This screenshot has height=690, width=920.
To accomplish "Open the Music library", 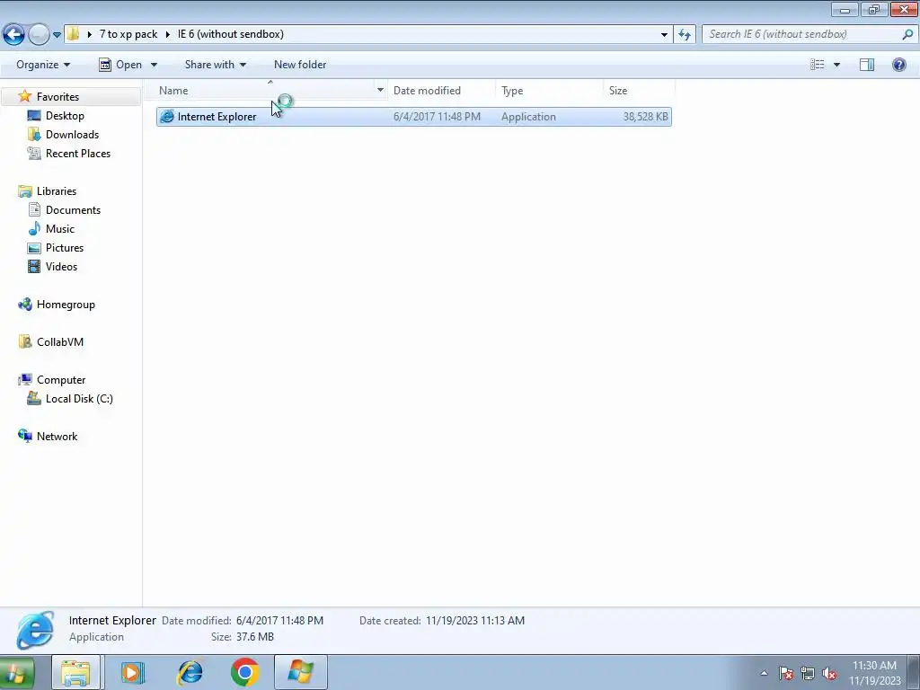I will 60,229.
